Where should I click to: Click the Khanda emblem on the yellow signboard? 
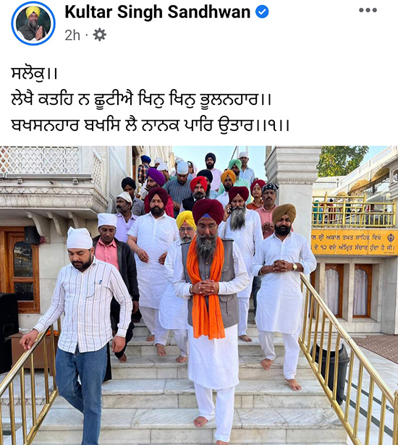[x=391, y=237]
